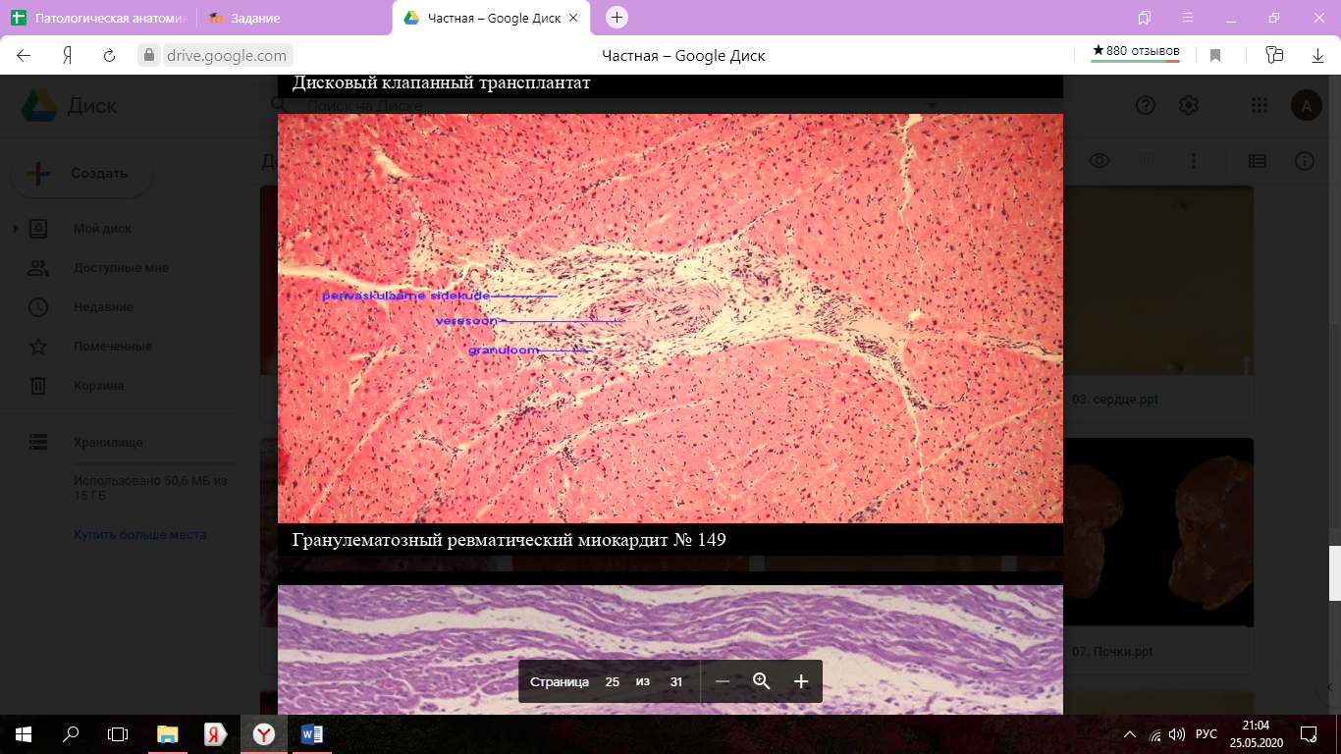
Task: Close the Частная – Google Диск tab
Action: coord(573,18)
